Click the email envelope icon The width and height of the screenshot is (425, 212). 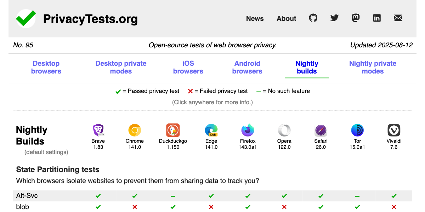pos(398,18)
